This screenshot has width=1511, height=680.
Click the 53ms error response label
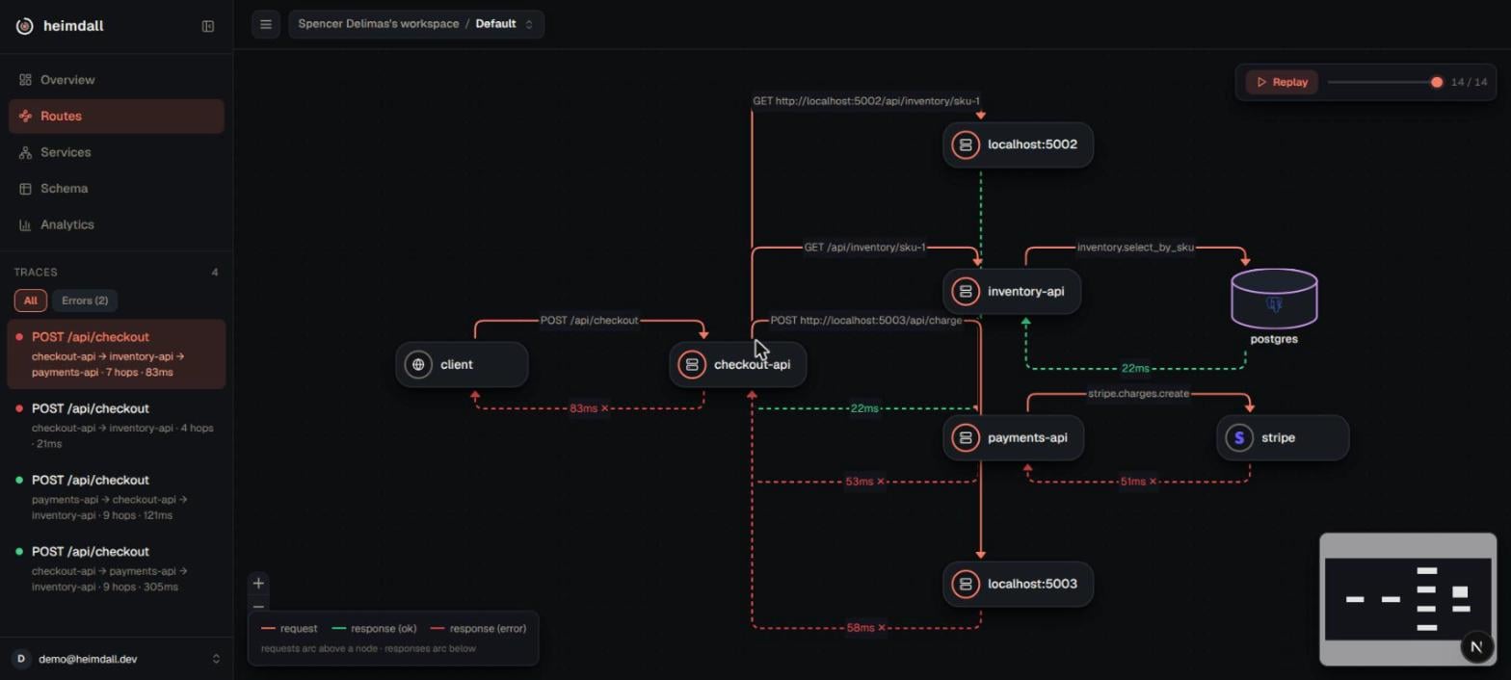864,482
